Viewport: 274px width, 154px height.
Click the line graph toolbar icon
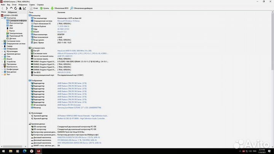tap(25, 8)
